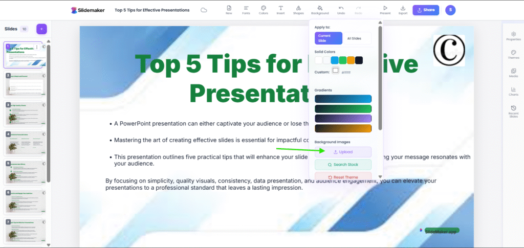This screenshot has width=524, height=248.
Task: Click the Search Stock button
Action: point(343,165)
